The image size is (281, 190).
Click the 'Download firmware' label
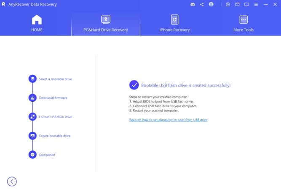[53, 98]
